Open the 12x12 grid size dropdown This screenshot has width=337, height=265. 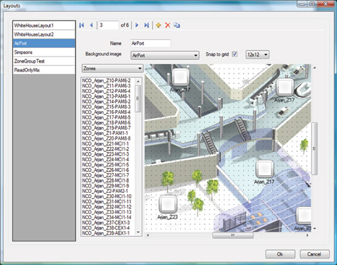click(257, 55)
